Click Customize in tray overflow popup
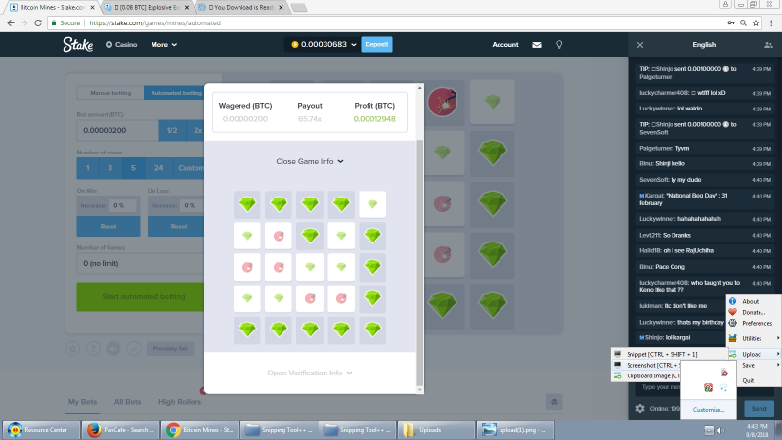 point(709,409)
